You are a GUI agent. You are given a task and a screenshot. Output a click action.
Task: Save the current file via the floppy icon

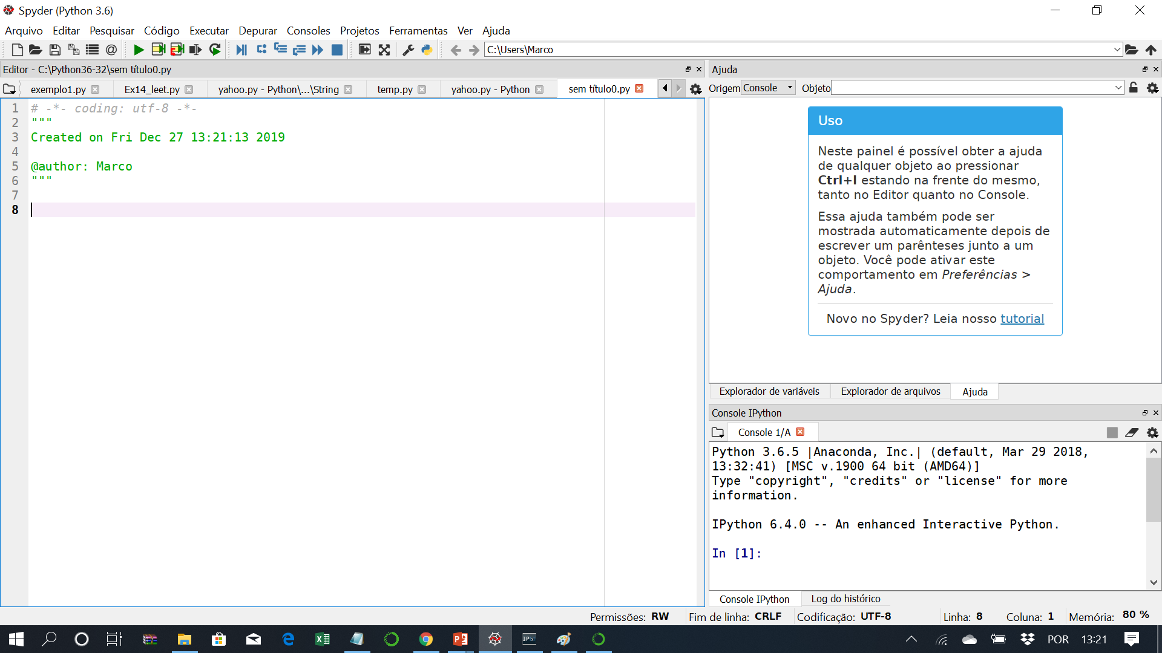54,50
